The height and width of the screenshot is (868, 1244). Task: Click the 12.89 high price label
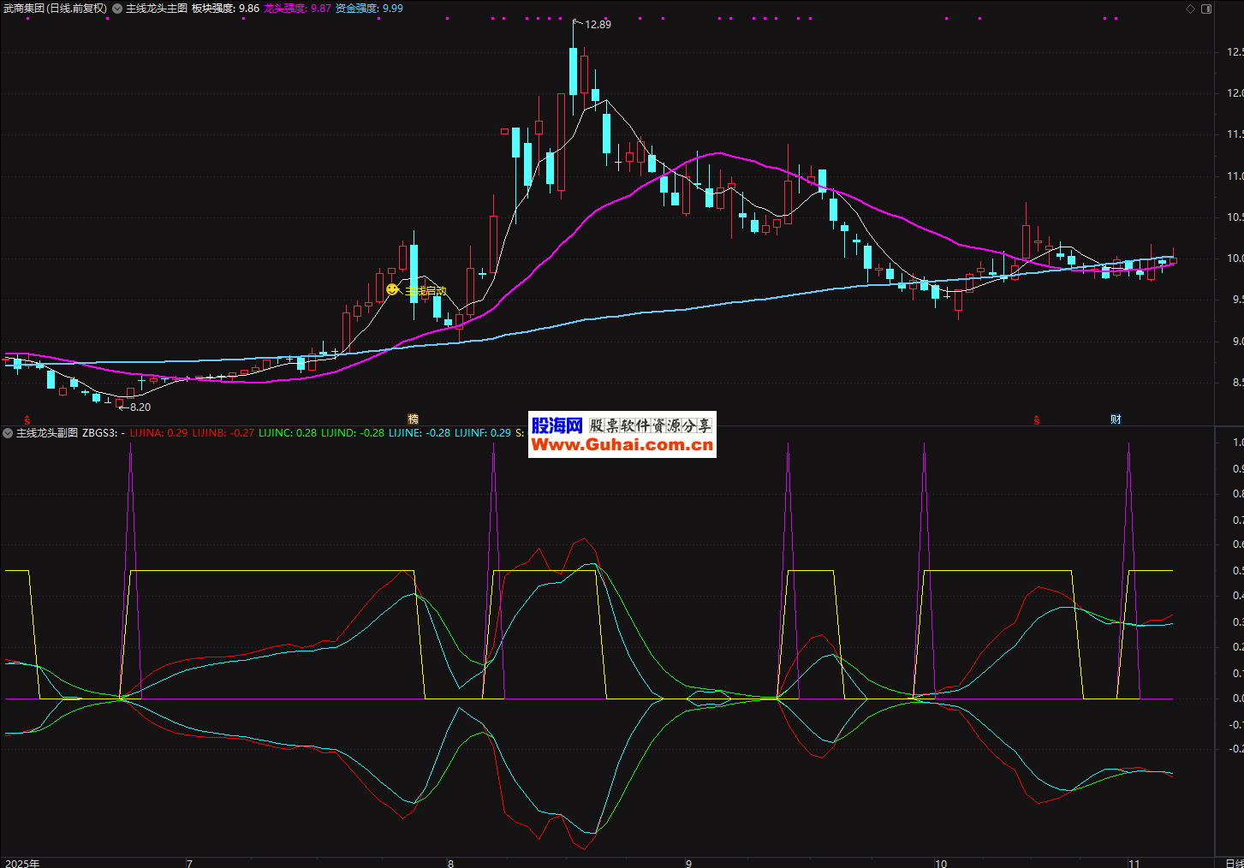[x=598, y=25]
